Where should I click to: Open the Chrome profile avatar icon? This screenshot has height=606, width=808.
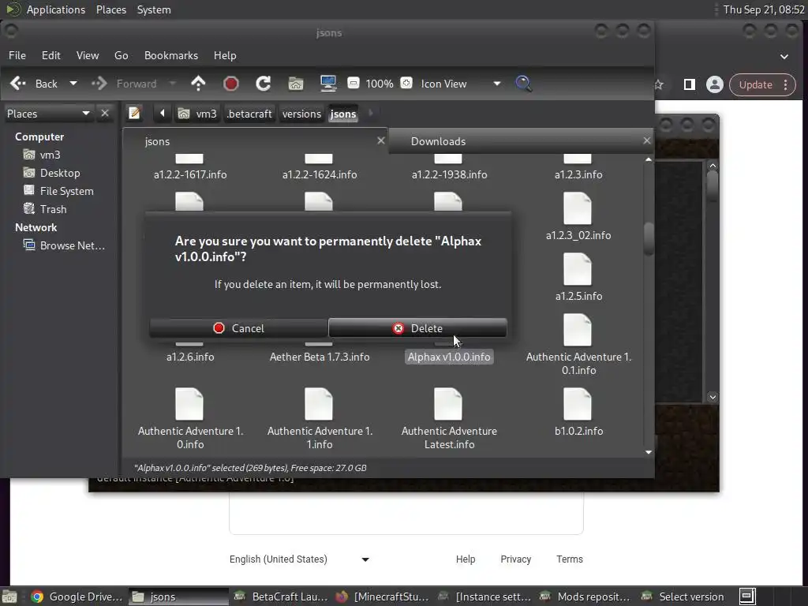tap(715, 84)
